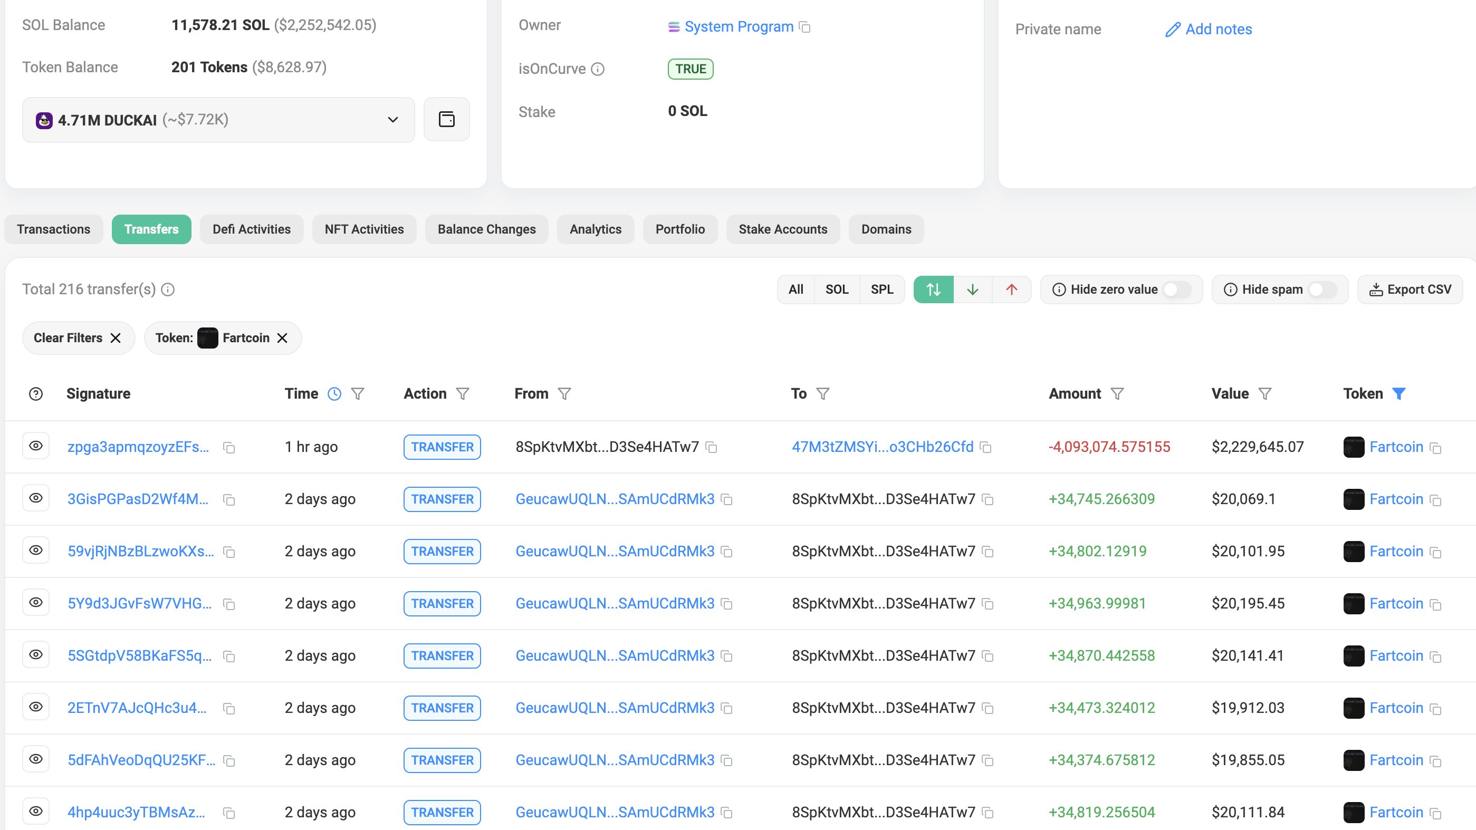The image size is (1476, 830).
Task: Click the Add notes pencil icon
Action: click(1173, 29)
